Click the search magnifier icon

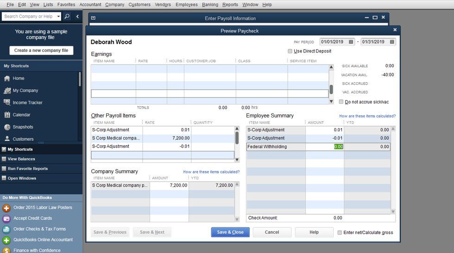[x=67, y=16]
